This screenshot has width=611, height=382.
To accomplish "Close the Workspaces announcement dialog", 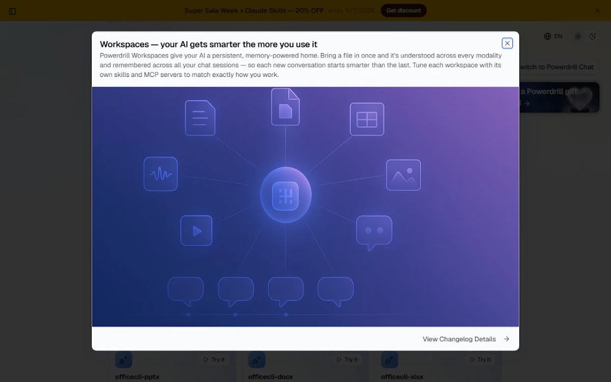I will [507, 43].
